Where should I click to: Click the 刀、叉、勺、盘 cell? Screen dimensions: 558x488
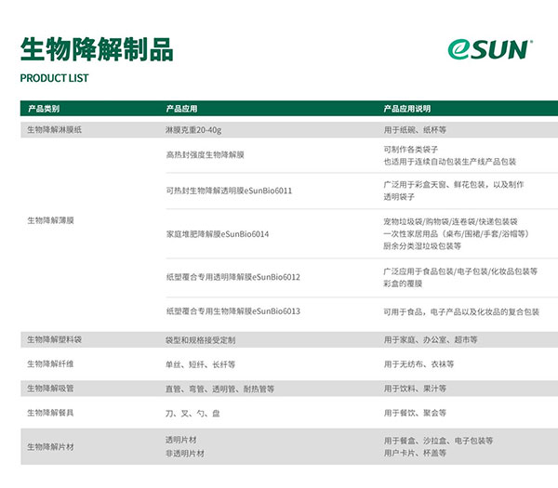[193, 414]
